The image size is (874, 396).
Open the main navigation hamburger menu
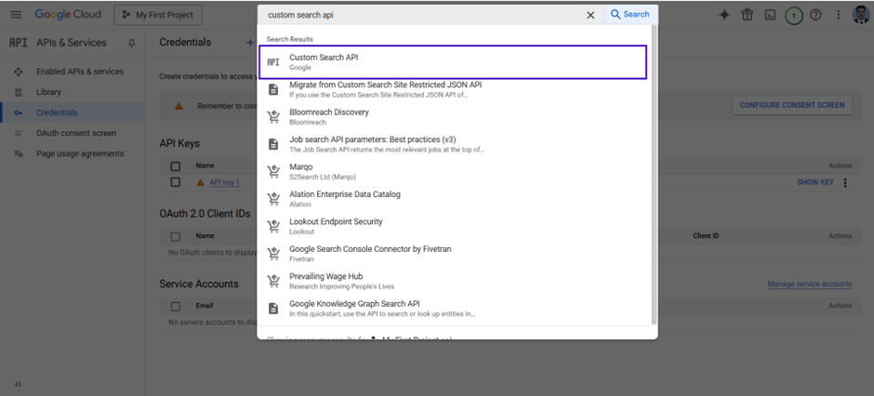(16, 15)
